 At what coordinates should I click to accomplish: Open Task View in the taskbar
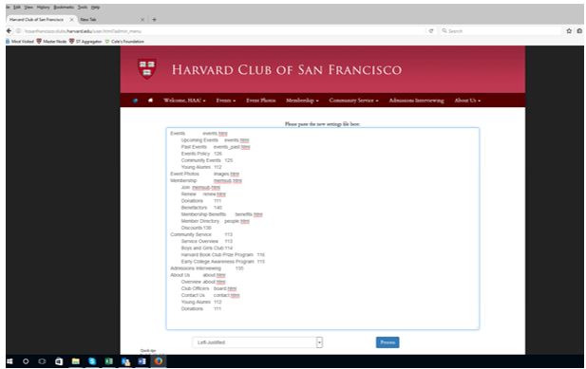click(42, 361)
